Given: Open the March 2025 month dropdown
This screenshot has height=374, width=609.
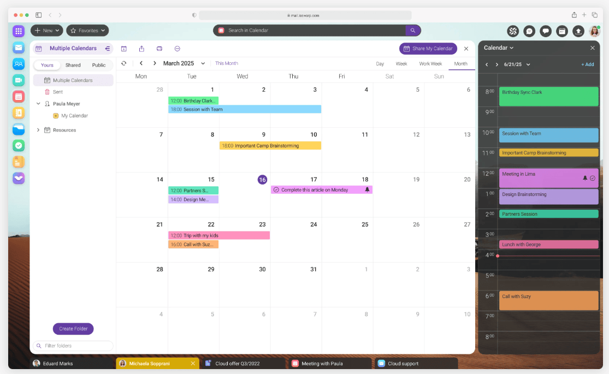Looking at the screenshot, I should point(203,63).
